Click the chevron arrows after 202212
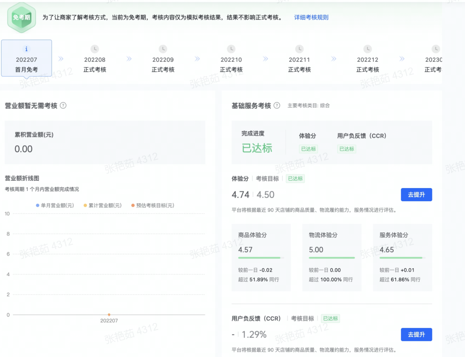Viewport: 465px width, 357px height. (x=402, y=59)
